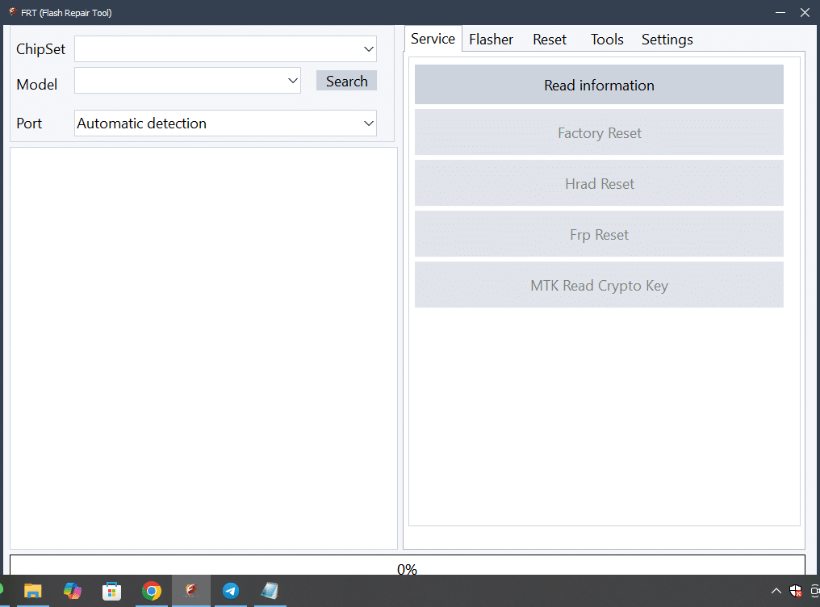Click the Frp Reset button
Screen dimensions: 820x607
pos(599,234)
